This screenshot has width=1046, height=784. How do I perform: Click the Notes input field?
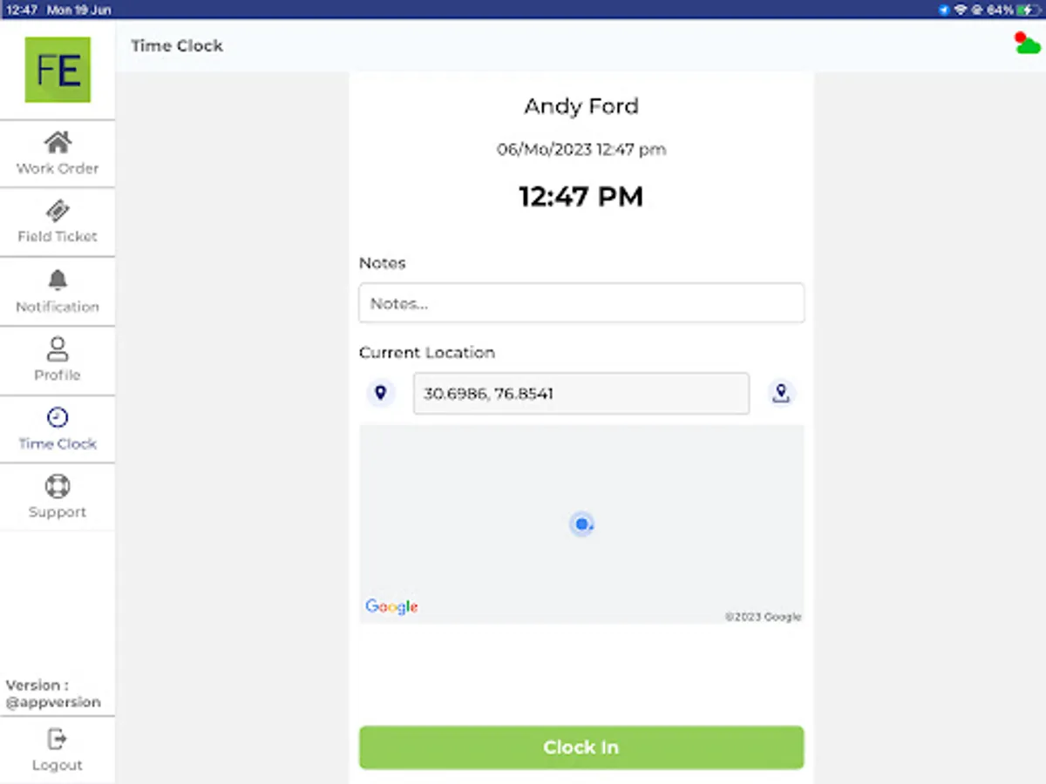click(581, 303)
